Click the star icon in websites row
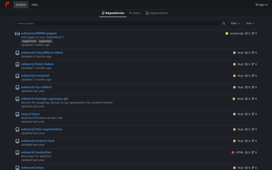This screenshot has width=272, height=170. (246, 152)
